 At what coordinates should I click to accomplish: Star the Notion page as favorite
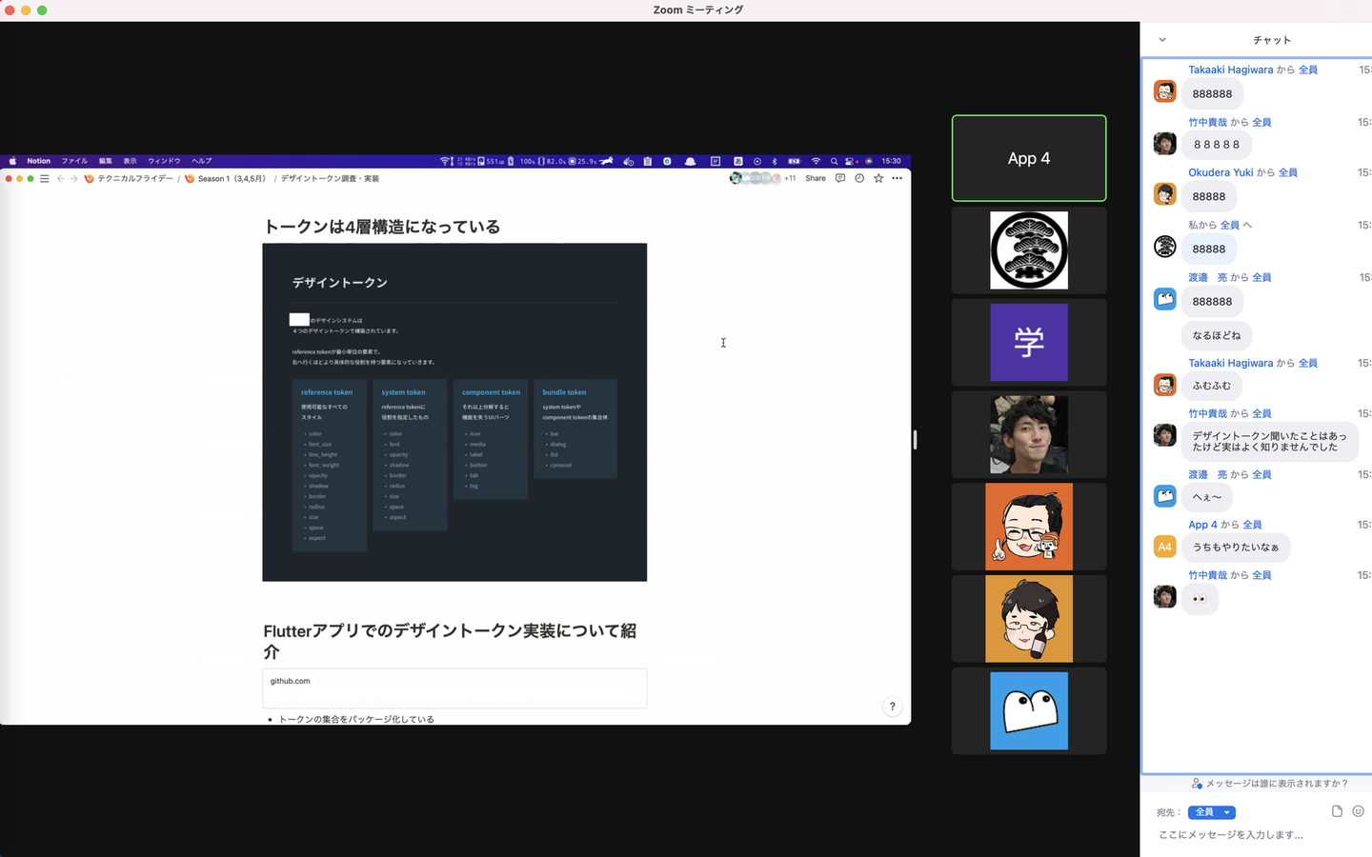coord(878,178)
